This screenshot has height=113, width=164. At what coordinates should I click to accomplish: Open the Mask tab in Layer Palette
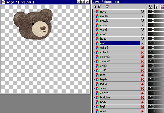tap(157, 7)
